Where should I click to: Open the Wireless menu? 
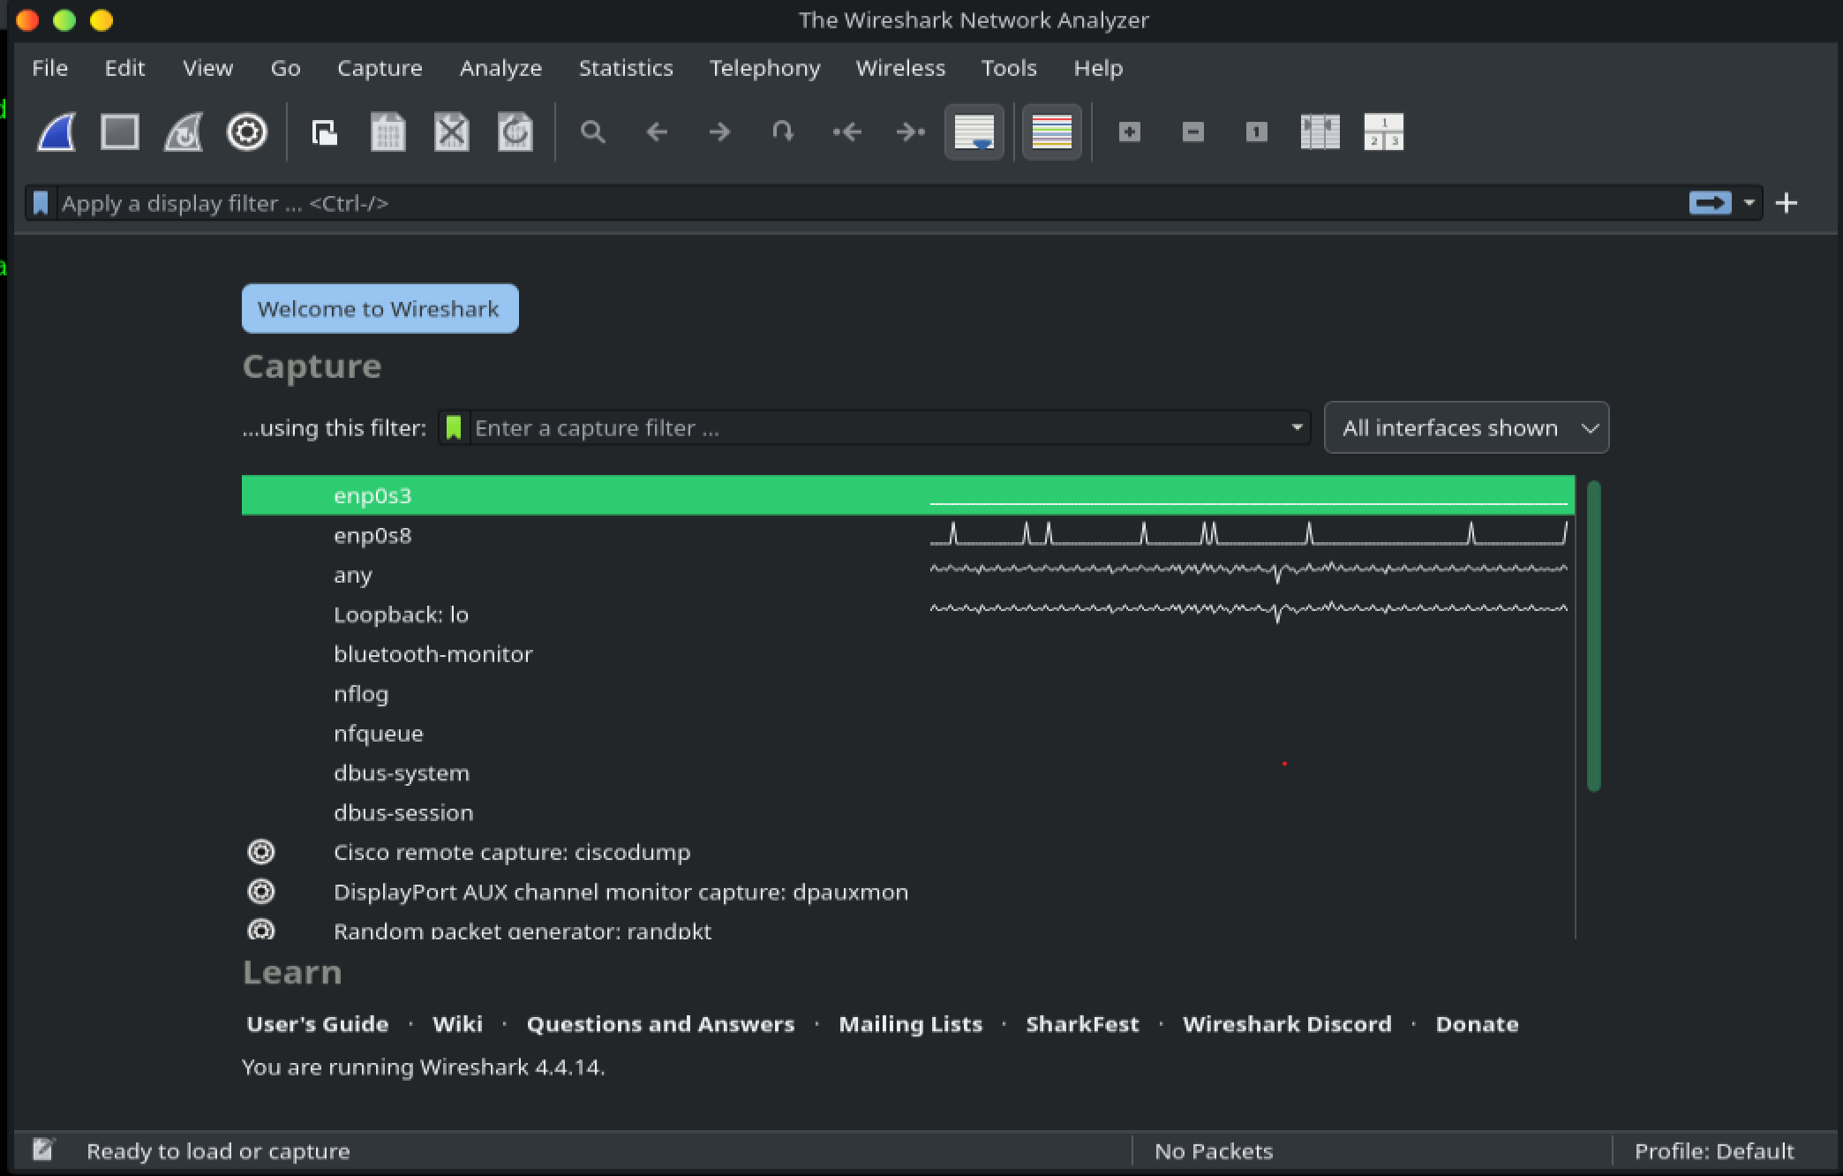[x=900, y=68]
